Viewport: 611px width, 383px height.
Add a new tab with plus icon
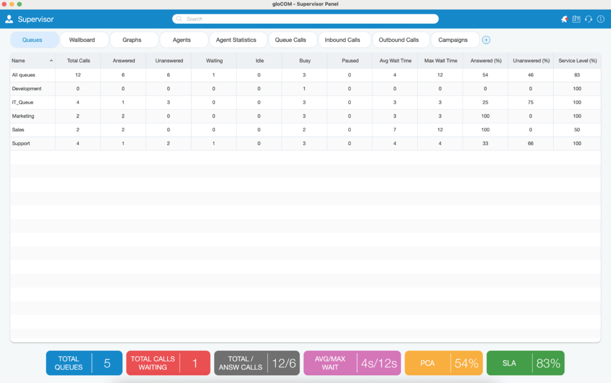[486, 40]
